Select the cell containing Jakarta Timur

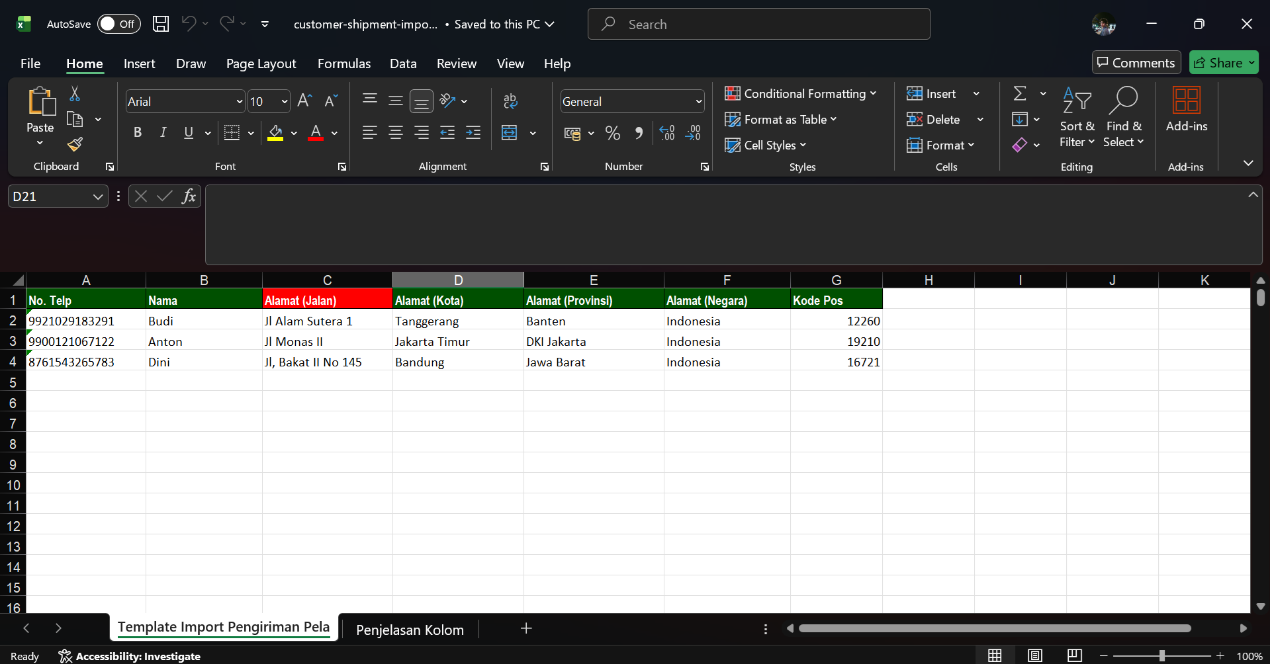click(x=457, y=342)
